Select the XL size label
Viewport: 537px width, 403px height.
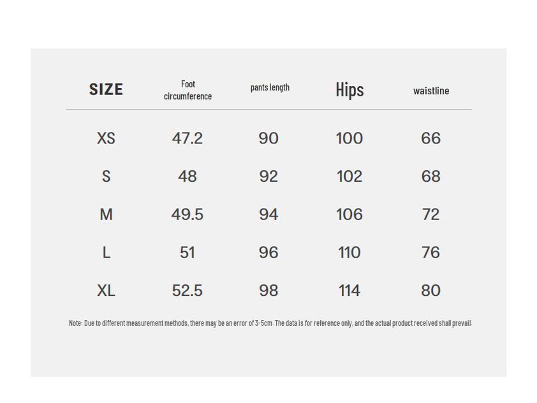[106, 291]
